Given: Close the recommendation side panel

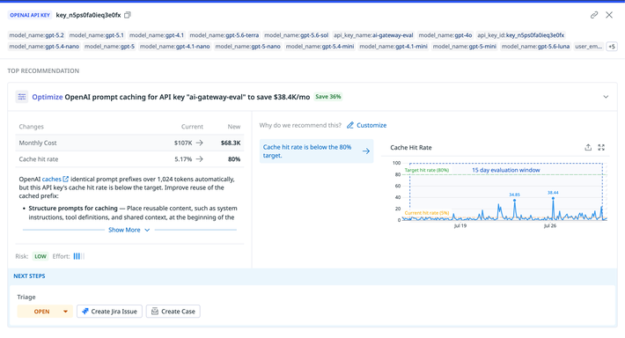Looking at the screenshot, I should click(609, 15).
